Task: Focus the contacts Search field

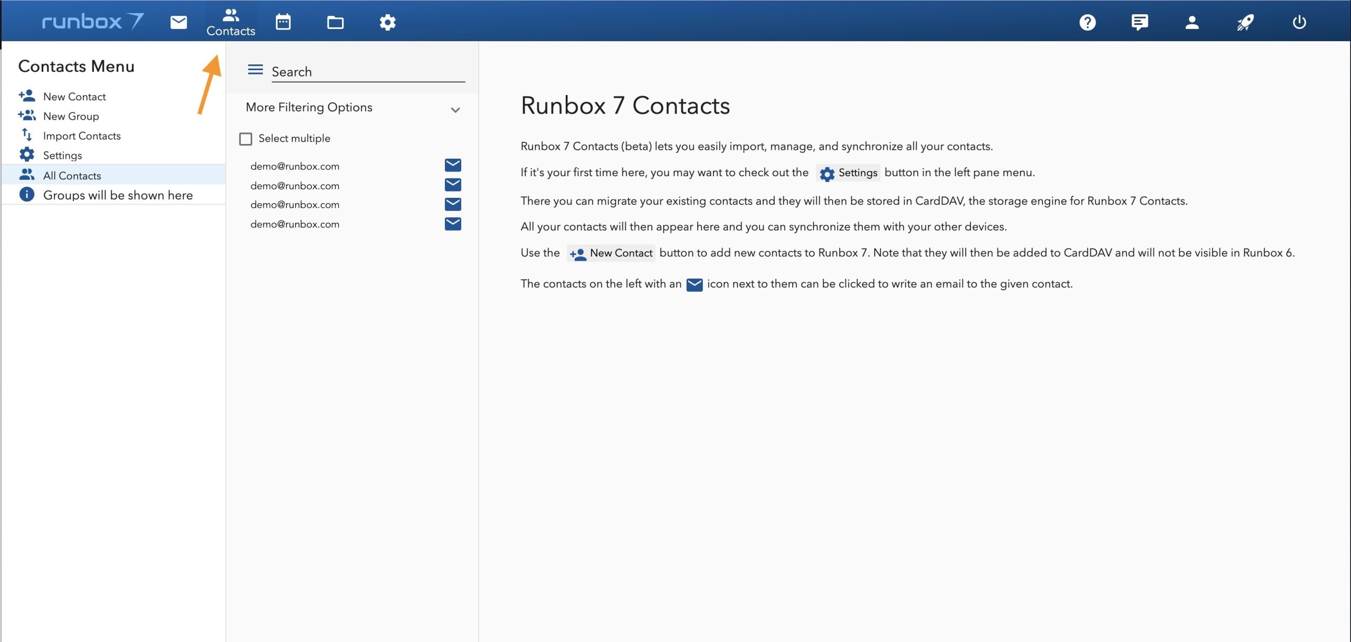Action: [368, 72]
